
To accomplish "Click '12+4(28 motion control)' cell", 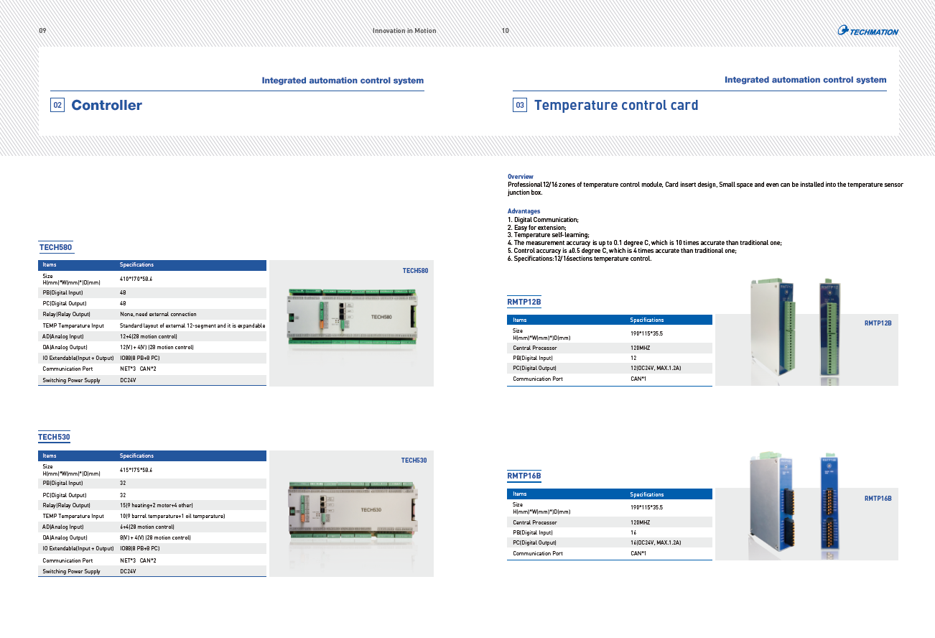I will pos(149,336).
